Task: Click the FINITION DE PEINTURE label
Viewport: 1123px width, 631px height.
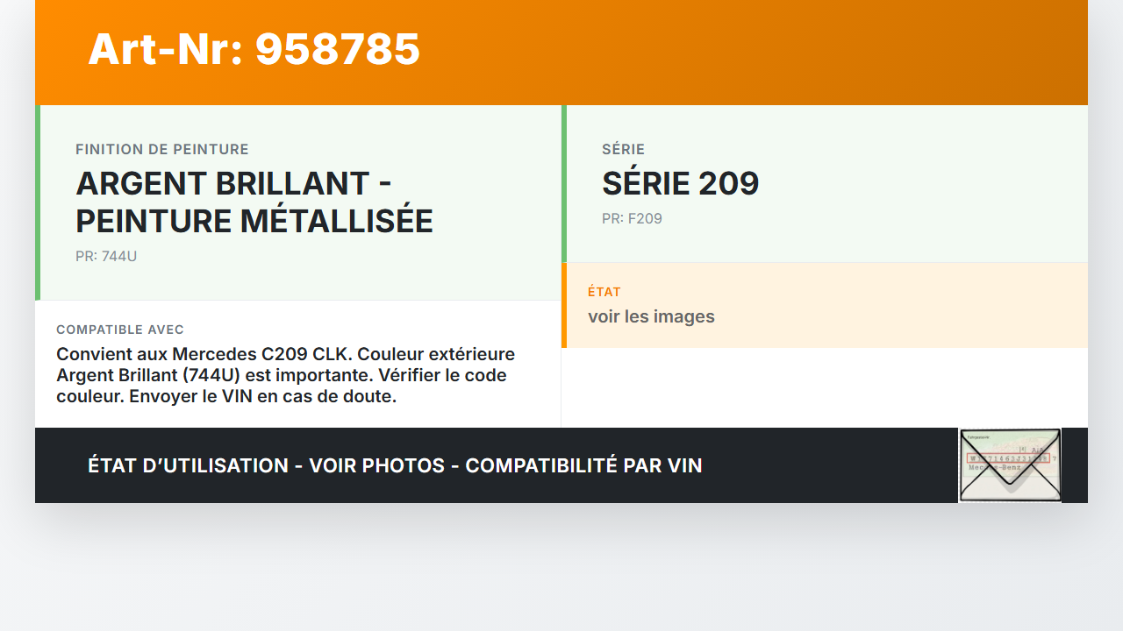Action: (x=162, y=150)
